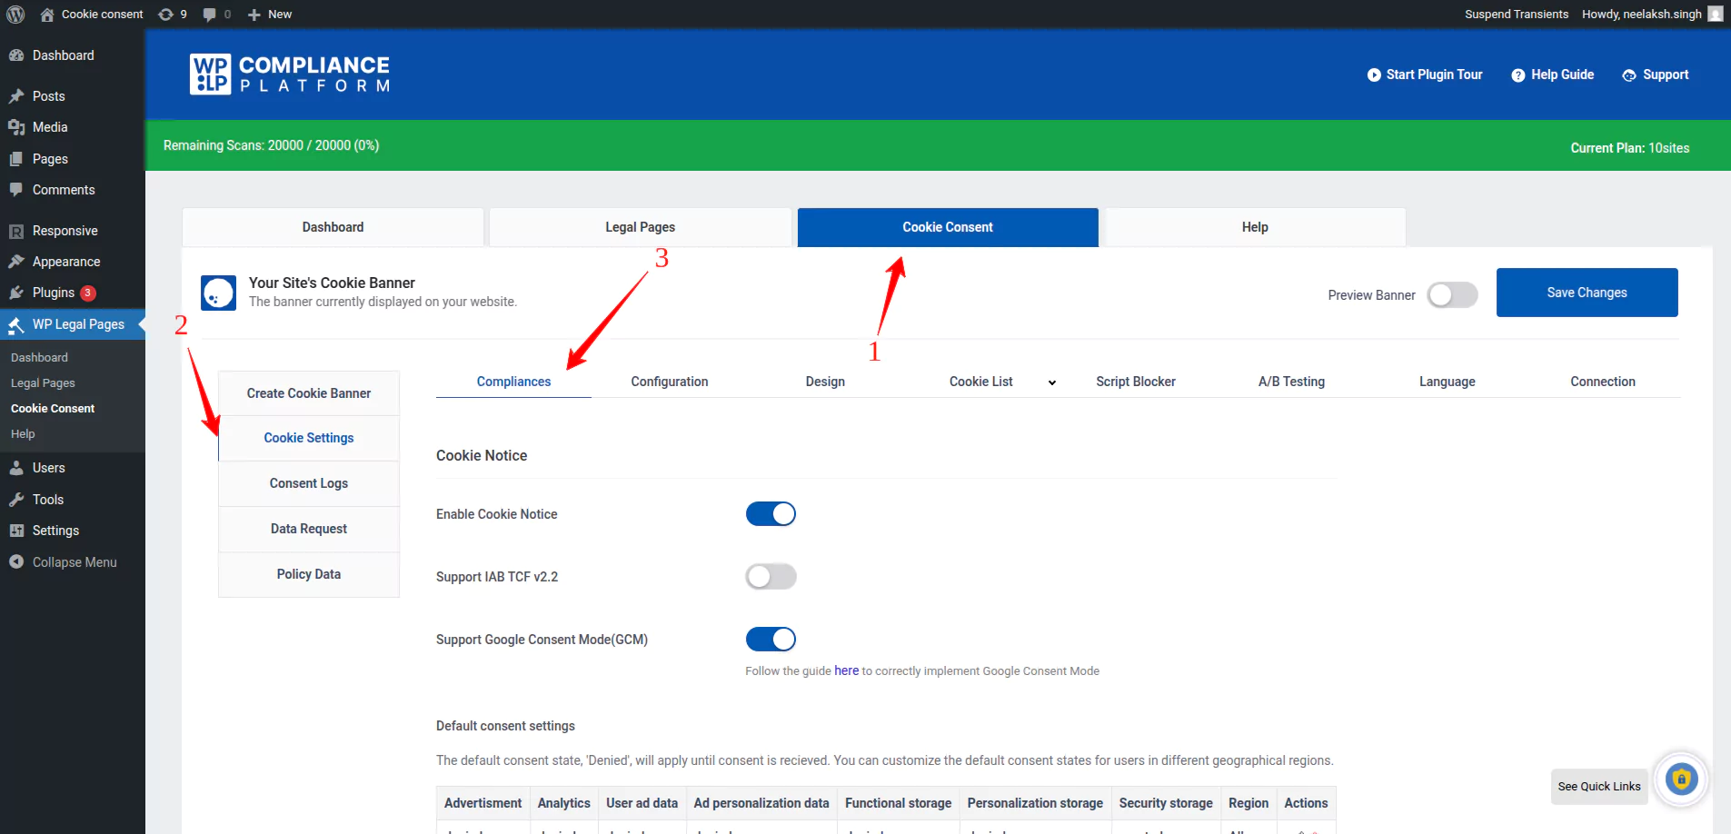This screenshot has height=834, width=1731.
Task: Disable the Enable Cookie Notice toggle
Action: tap(771, 513)
